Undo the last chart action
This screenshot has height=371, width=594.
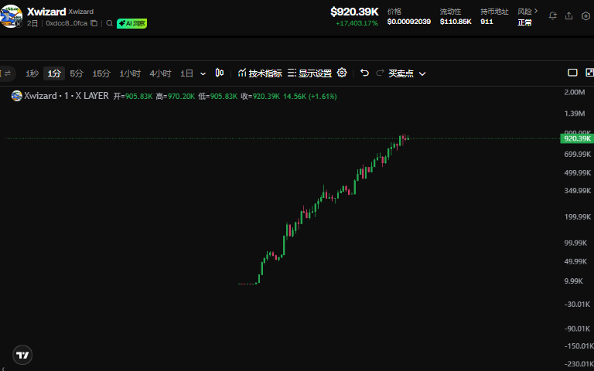364,73
